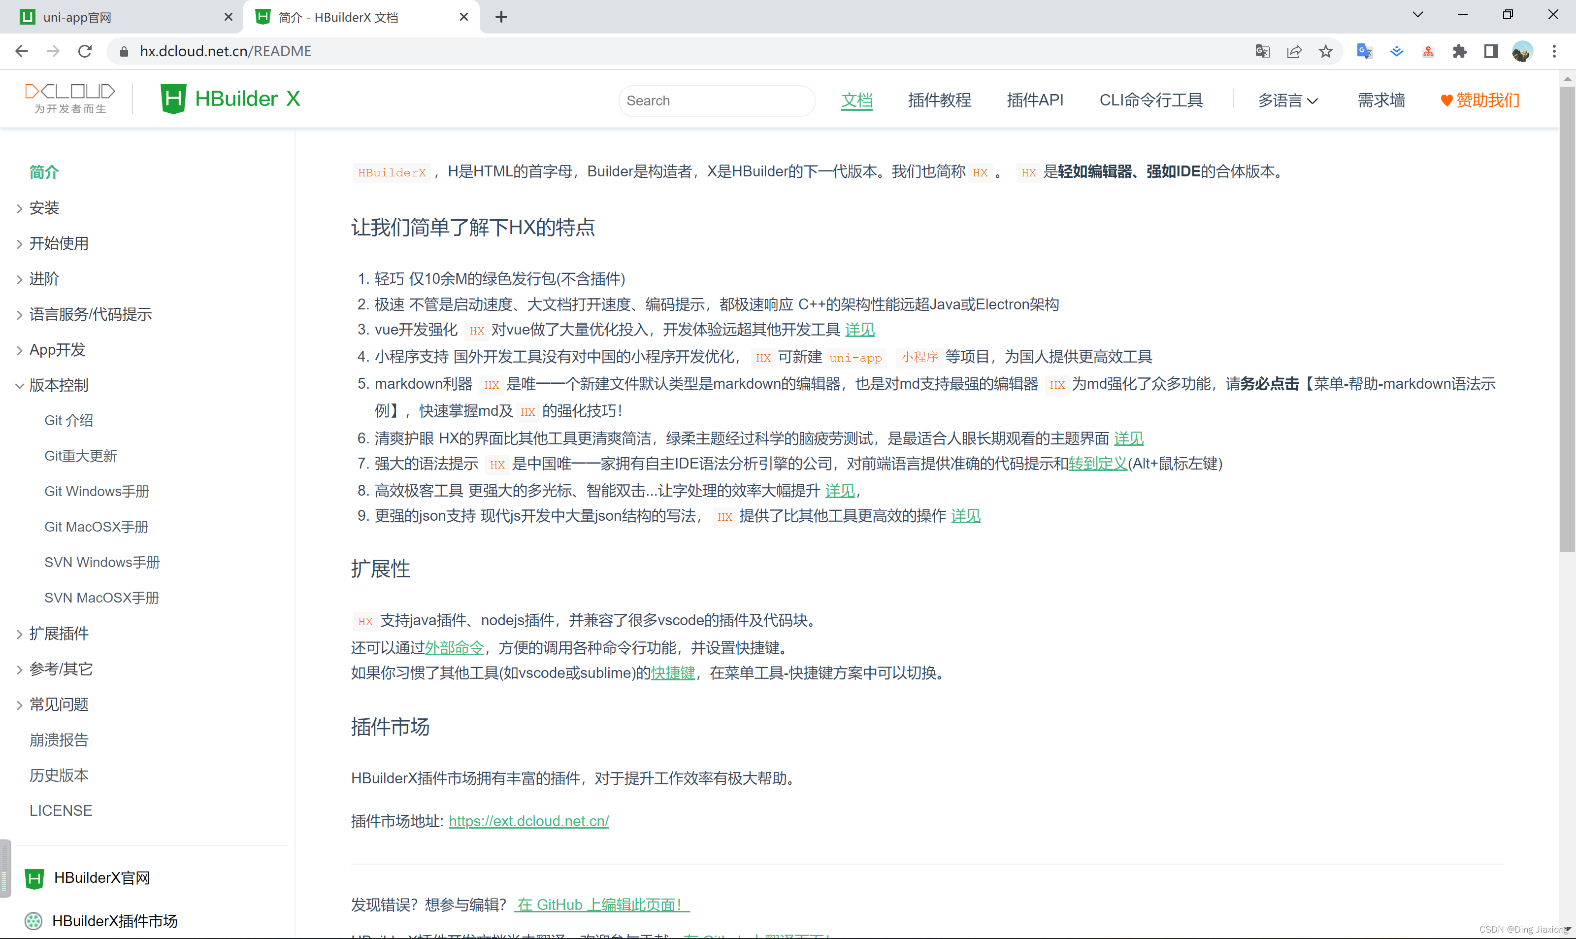
Task: Select Git Windows手册 in the sidebar
Action: 96,490
